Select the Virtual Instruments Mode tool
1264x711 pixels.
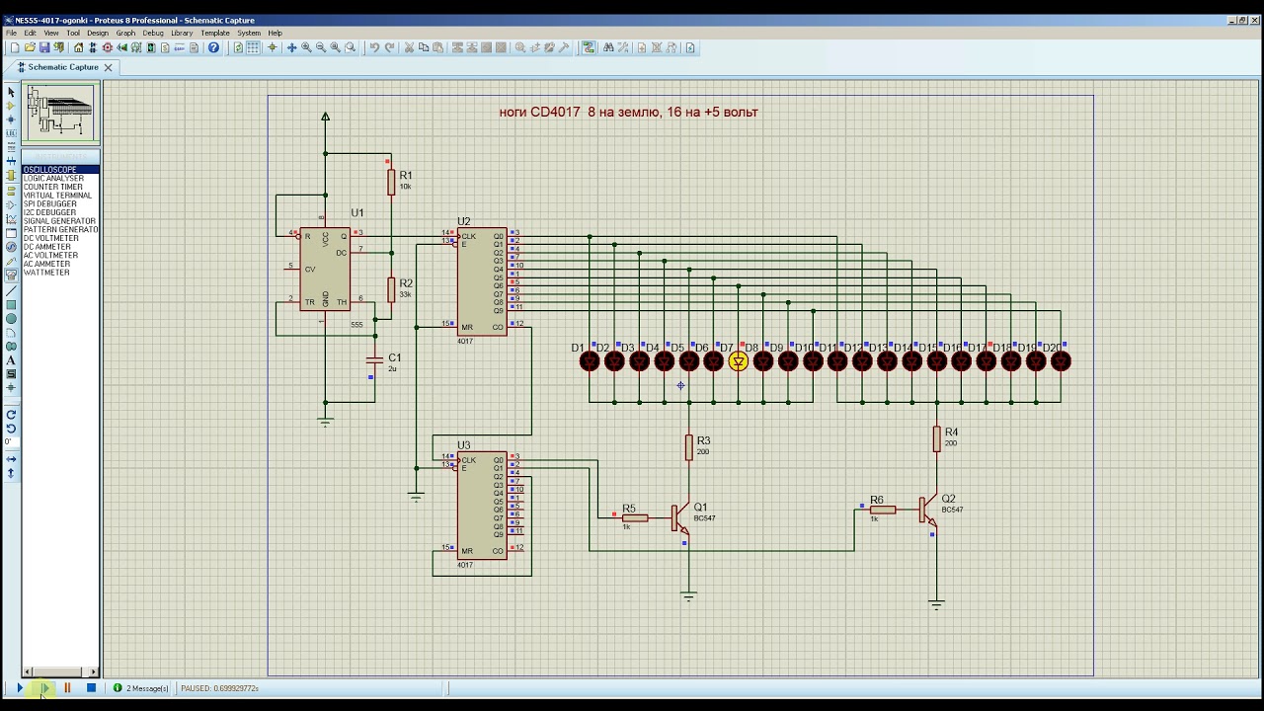[x=11, y=276]
